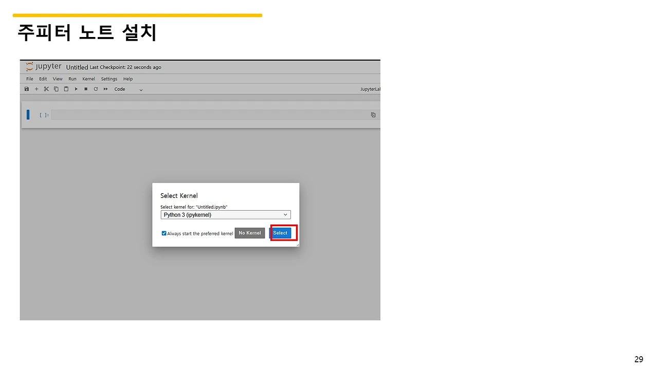Image resolution: width=658 pixels, height=370 pixels.
Task: Copy cell using the toolbar copy icon
Action: coord(56,89)
